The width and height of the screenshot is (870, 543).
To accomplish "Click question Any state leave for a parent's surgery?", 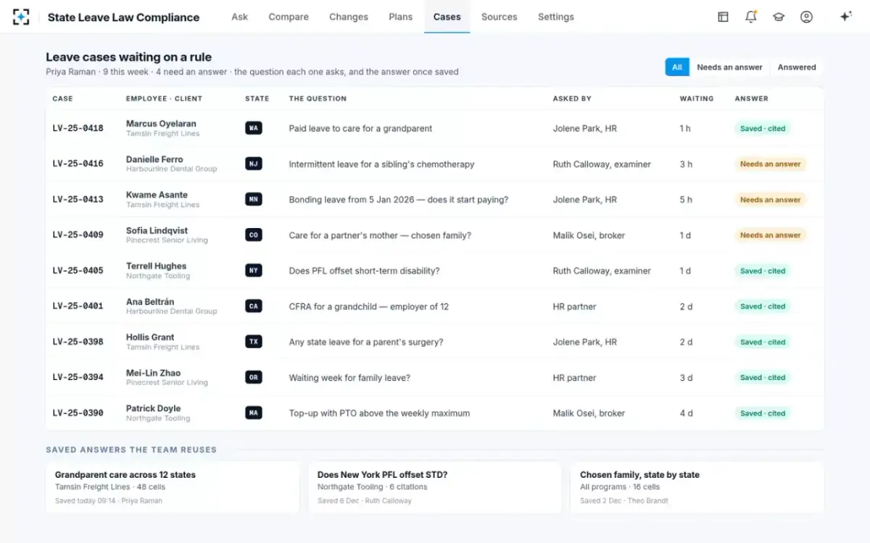I will click(x=366, y=342).
